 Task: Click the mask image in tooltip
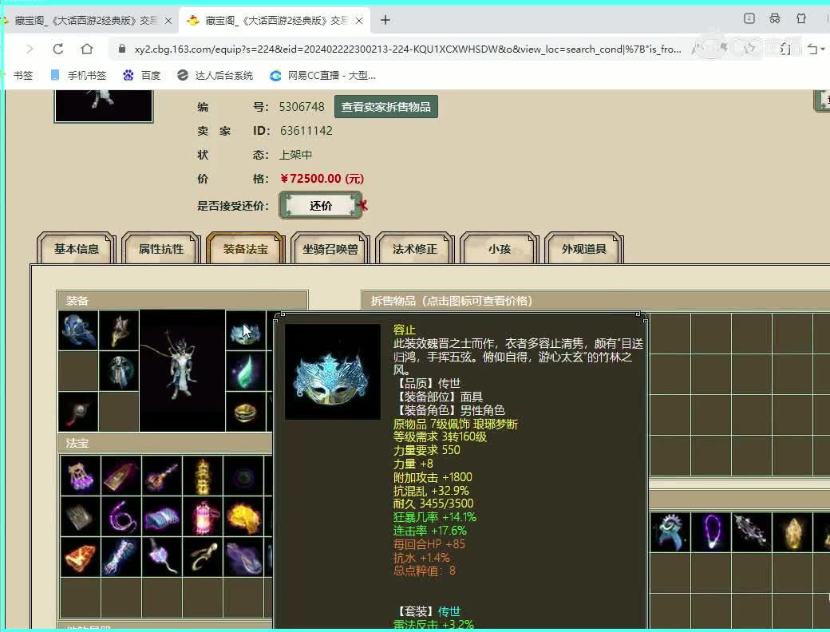pyautogui.click(x=333, y=372)
